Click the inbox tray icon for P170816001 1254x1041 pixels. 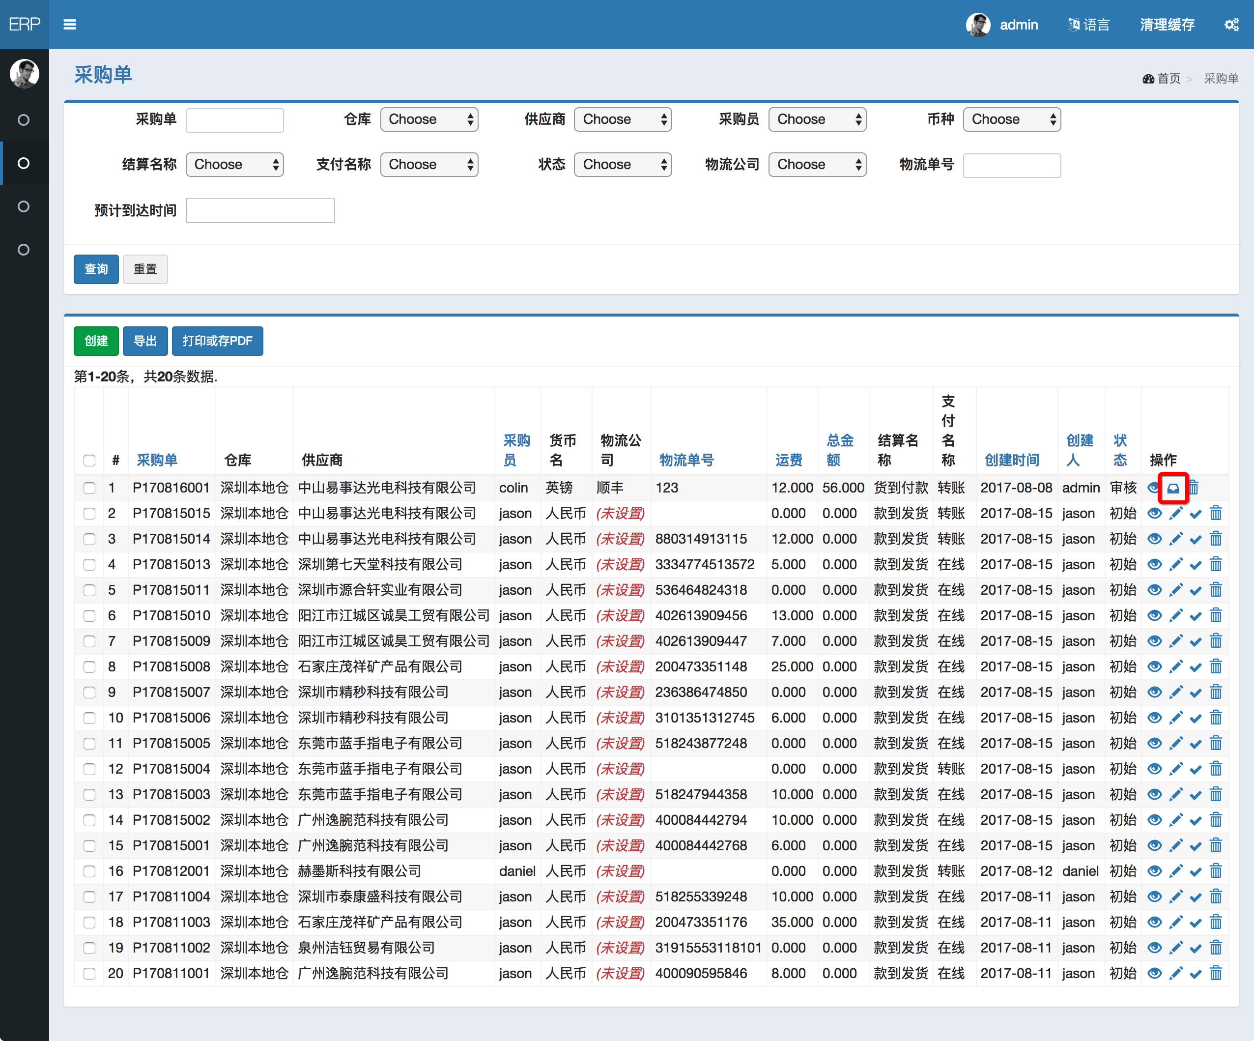[1173, 488]
